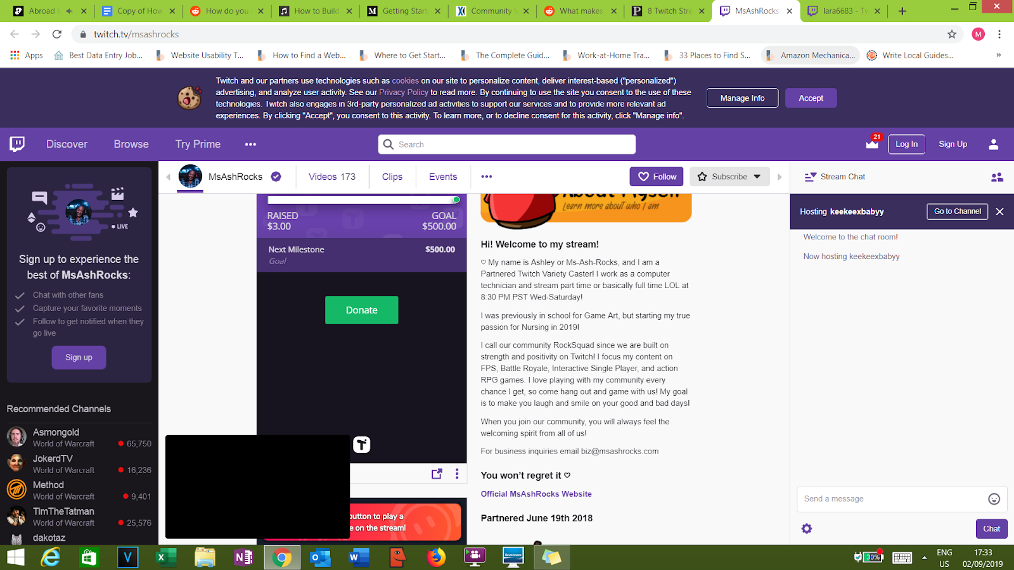The height and width of the screenshot is (570, 1014).
Task: Click Go to Channel in chat
Action: click(958, 212)
